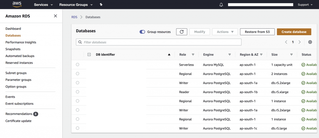Select radio for Reader db.r5.xlarge row
The height and width of the screenshot is (138, 319).
(78, 92)
